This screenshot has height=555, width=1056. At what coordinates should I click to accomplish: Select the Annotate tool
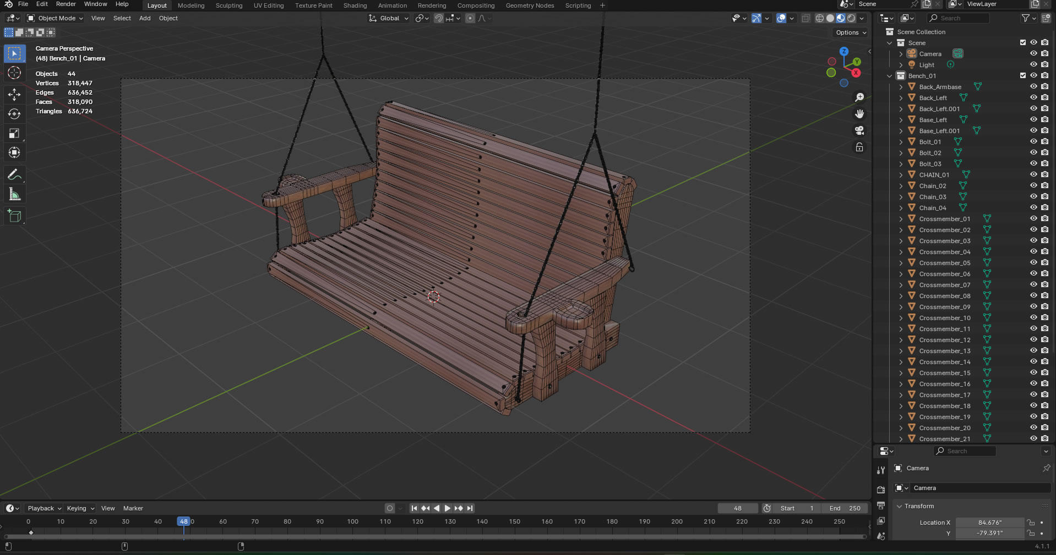(x=14, y=175)
